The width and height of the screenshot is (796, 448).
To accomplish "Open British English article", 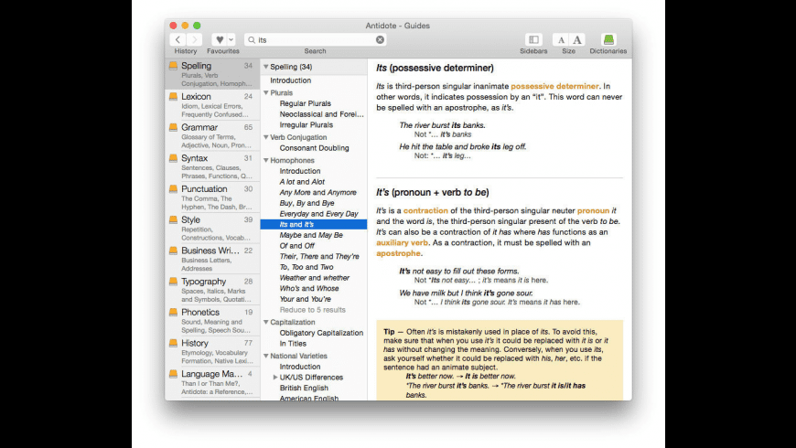I will coord(304,389).
